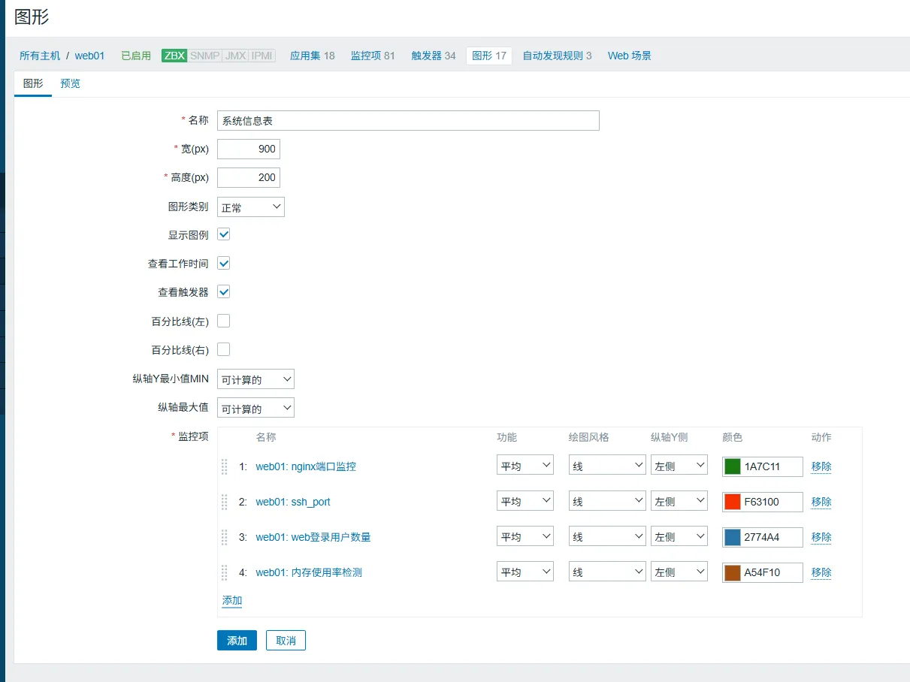Grab the drag handle for nginx端口监控 row

coord(224,466)
